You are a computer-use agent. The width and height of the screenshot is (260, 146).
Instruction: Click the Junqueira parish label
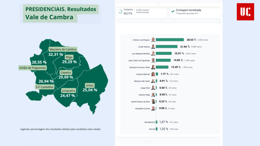click(x=68, y=91)
